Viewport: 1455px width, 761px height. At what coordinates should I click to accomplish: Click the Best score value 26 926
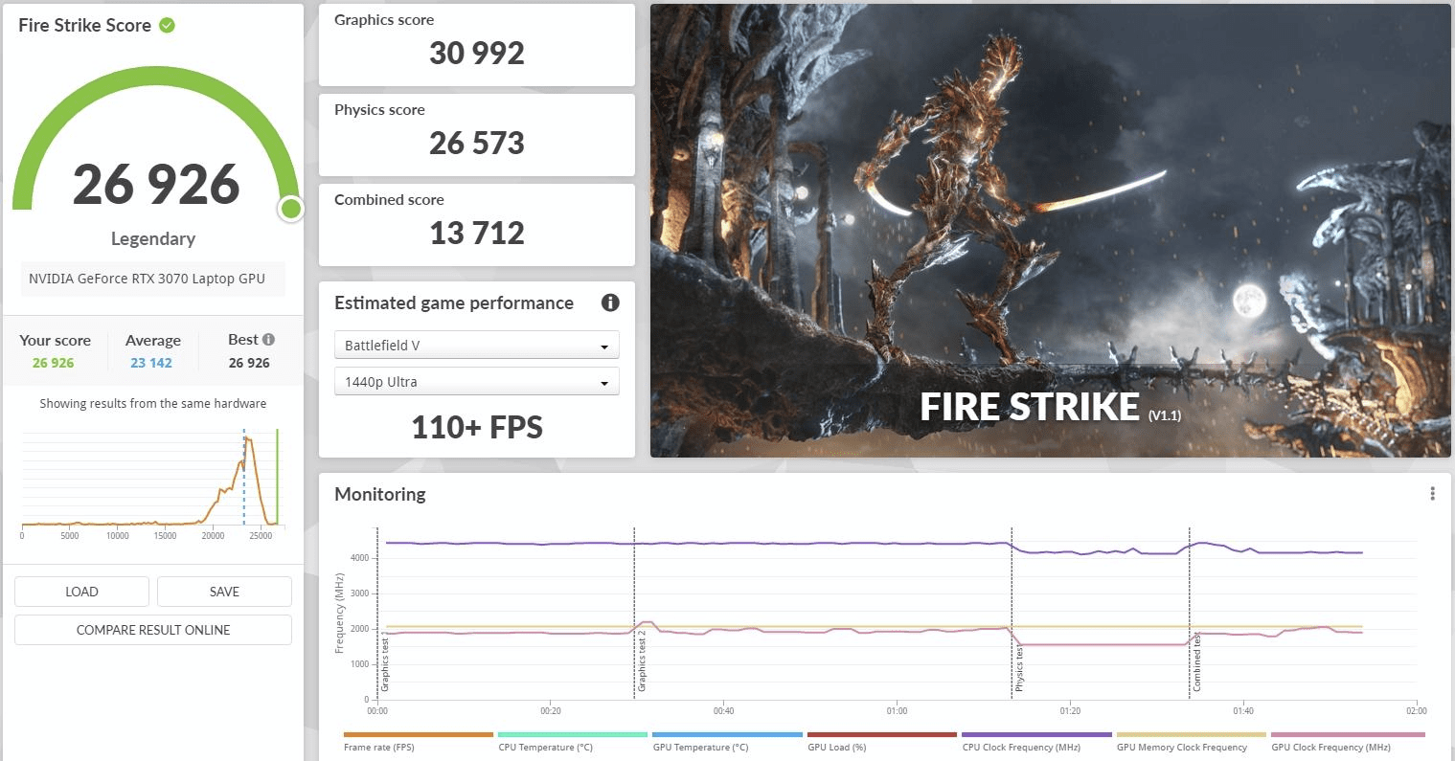click(249, 363)
